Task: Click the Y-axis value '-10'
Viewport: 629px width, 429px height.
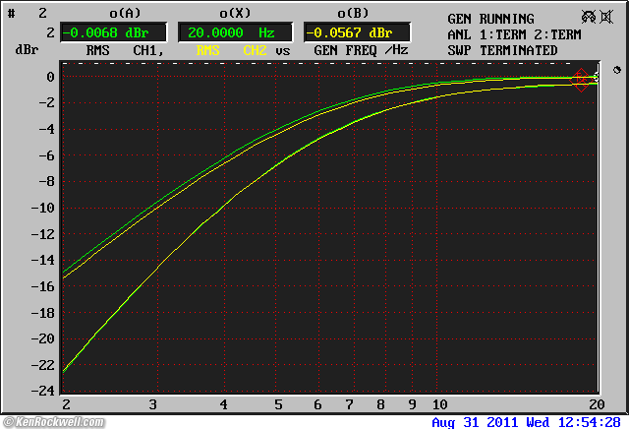Action: tap(42, 208)
